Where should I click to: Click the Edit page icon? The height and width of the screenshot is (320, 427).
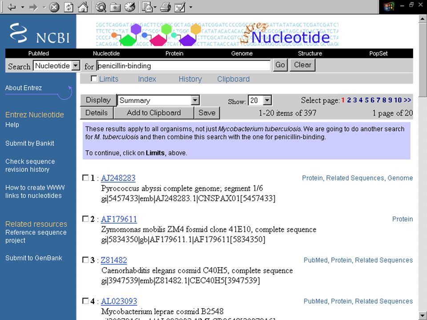180,7
